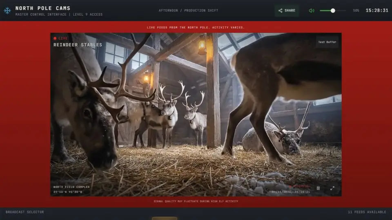Click the Test Buffer button
Screen dimensions: 392x220
click(x=327, y=42)
